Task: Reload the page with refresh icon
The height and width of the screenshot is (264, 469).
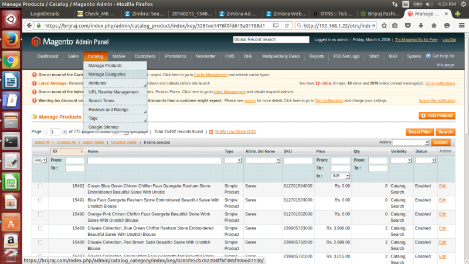Action: click(x=287, y=26)
